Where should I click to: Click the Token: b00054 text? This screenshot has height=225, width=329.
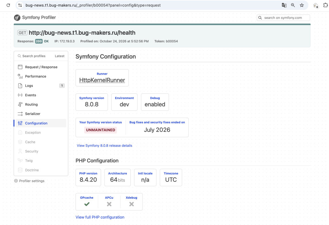166,41
